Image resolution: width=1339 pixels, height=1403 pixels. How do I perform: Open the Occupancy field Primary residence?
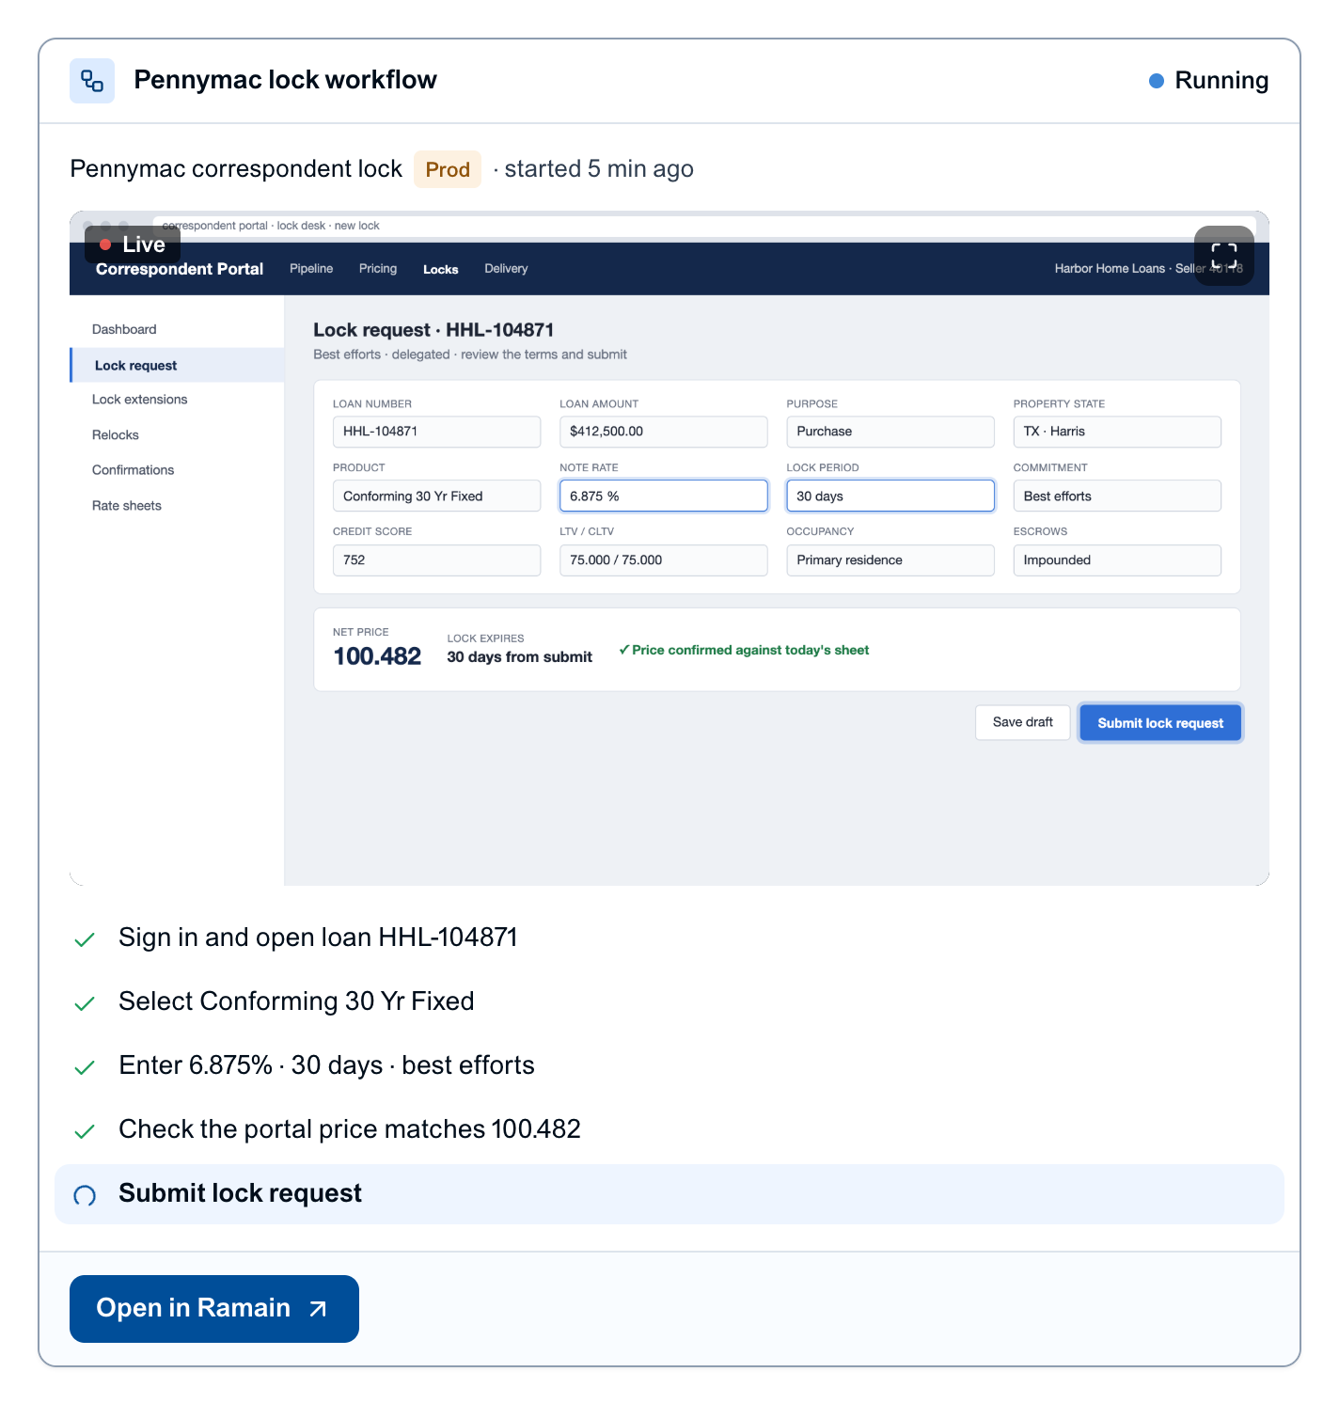pyautogui.click(x=890, y=560)
